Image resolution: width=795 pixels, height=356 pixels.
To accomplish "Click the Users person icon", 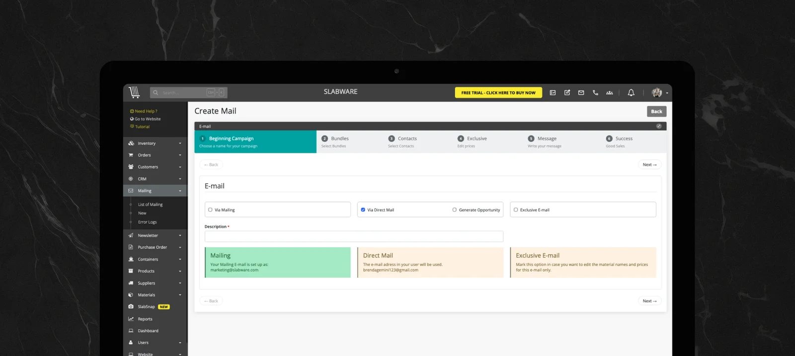I will [131, 343].
